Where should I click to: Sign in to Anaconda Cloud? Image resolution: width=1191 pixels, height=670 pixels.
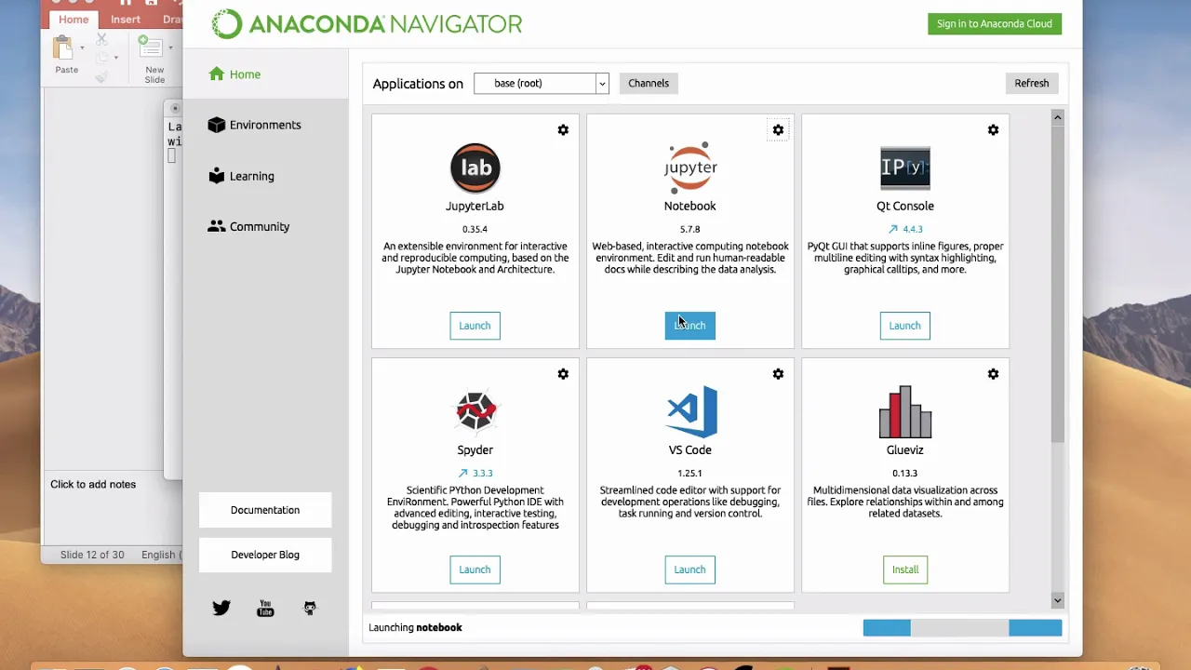[995, 24]
